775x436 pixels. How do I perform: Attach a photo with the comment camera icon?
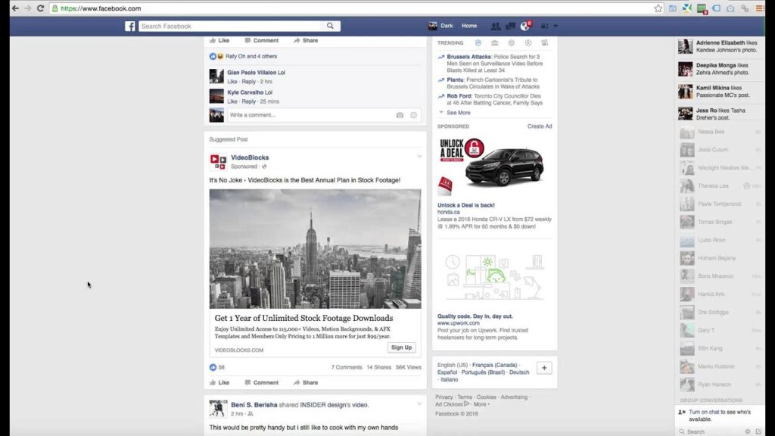[x=400, y=115]
